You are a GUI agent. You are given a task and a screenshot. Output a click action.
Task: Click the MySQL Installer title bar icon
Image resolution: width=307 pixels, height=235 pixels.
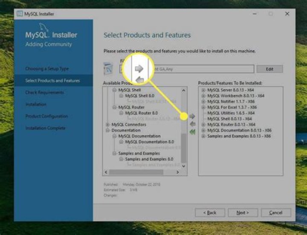click(x=19, y=14)
